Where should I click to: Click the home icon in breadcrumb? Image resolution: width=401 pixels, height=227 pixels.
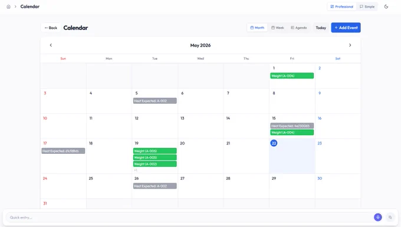click(x=8, y=6)
